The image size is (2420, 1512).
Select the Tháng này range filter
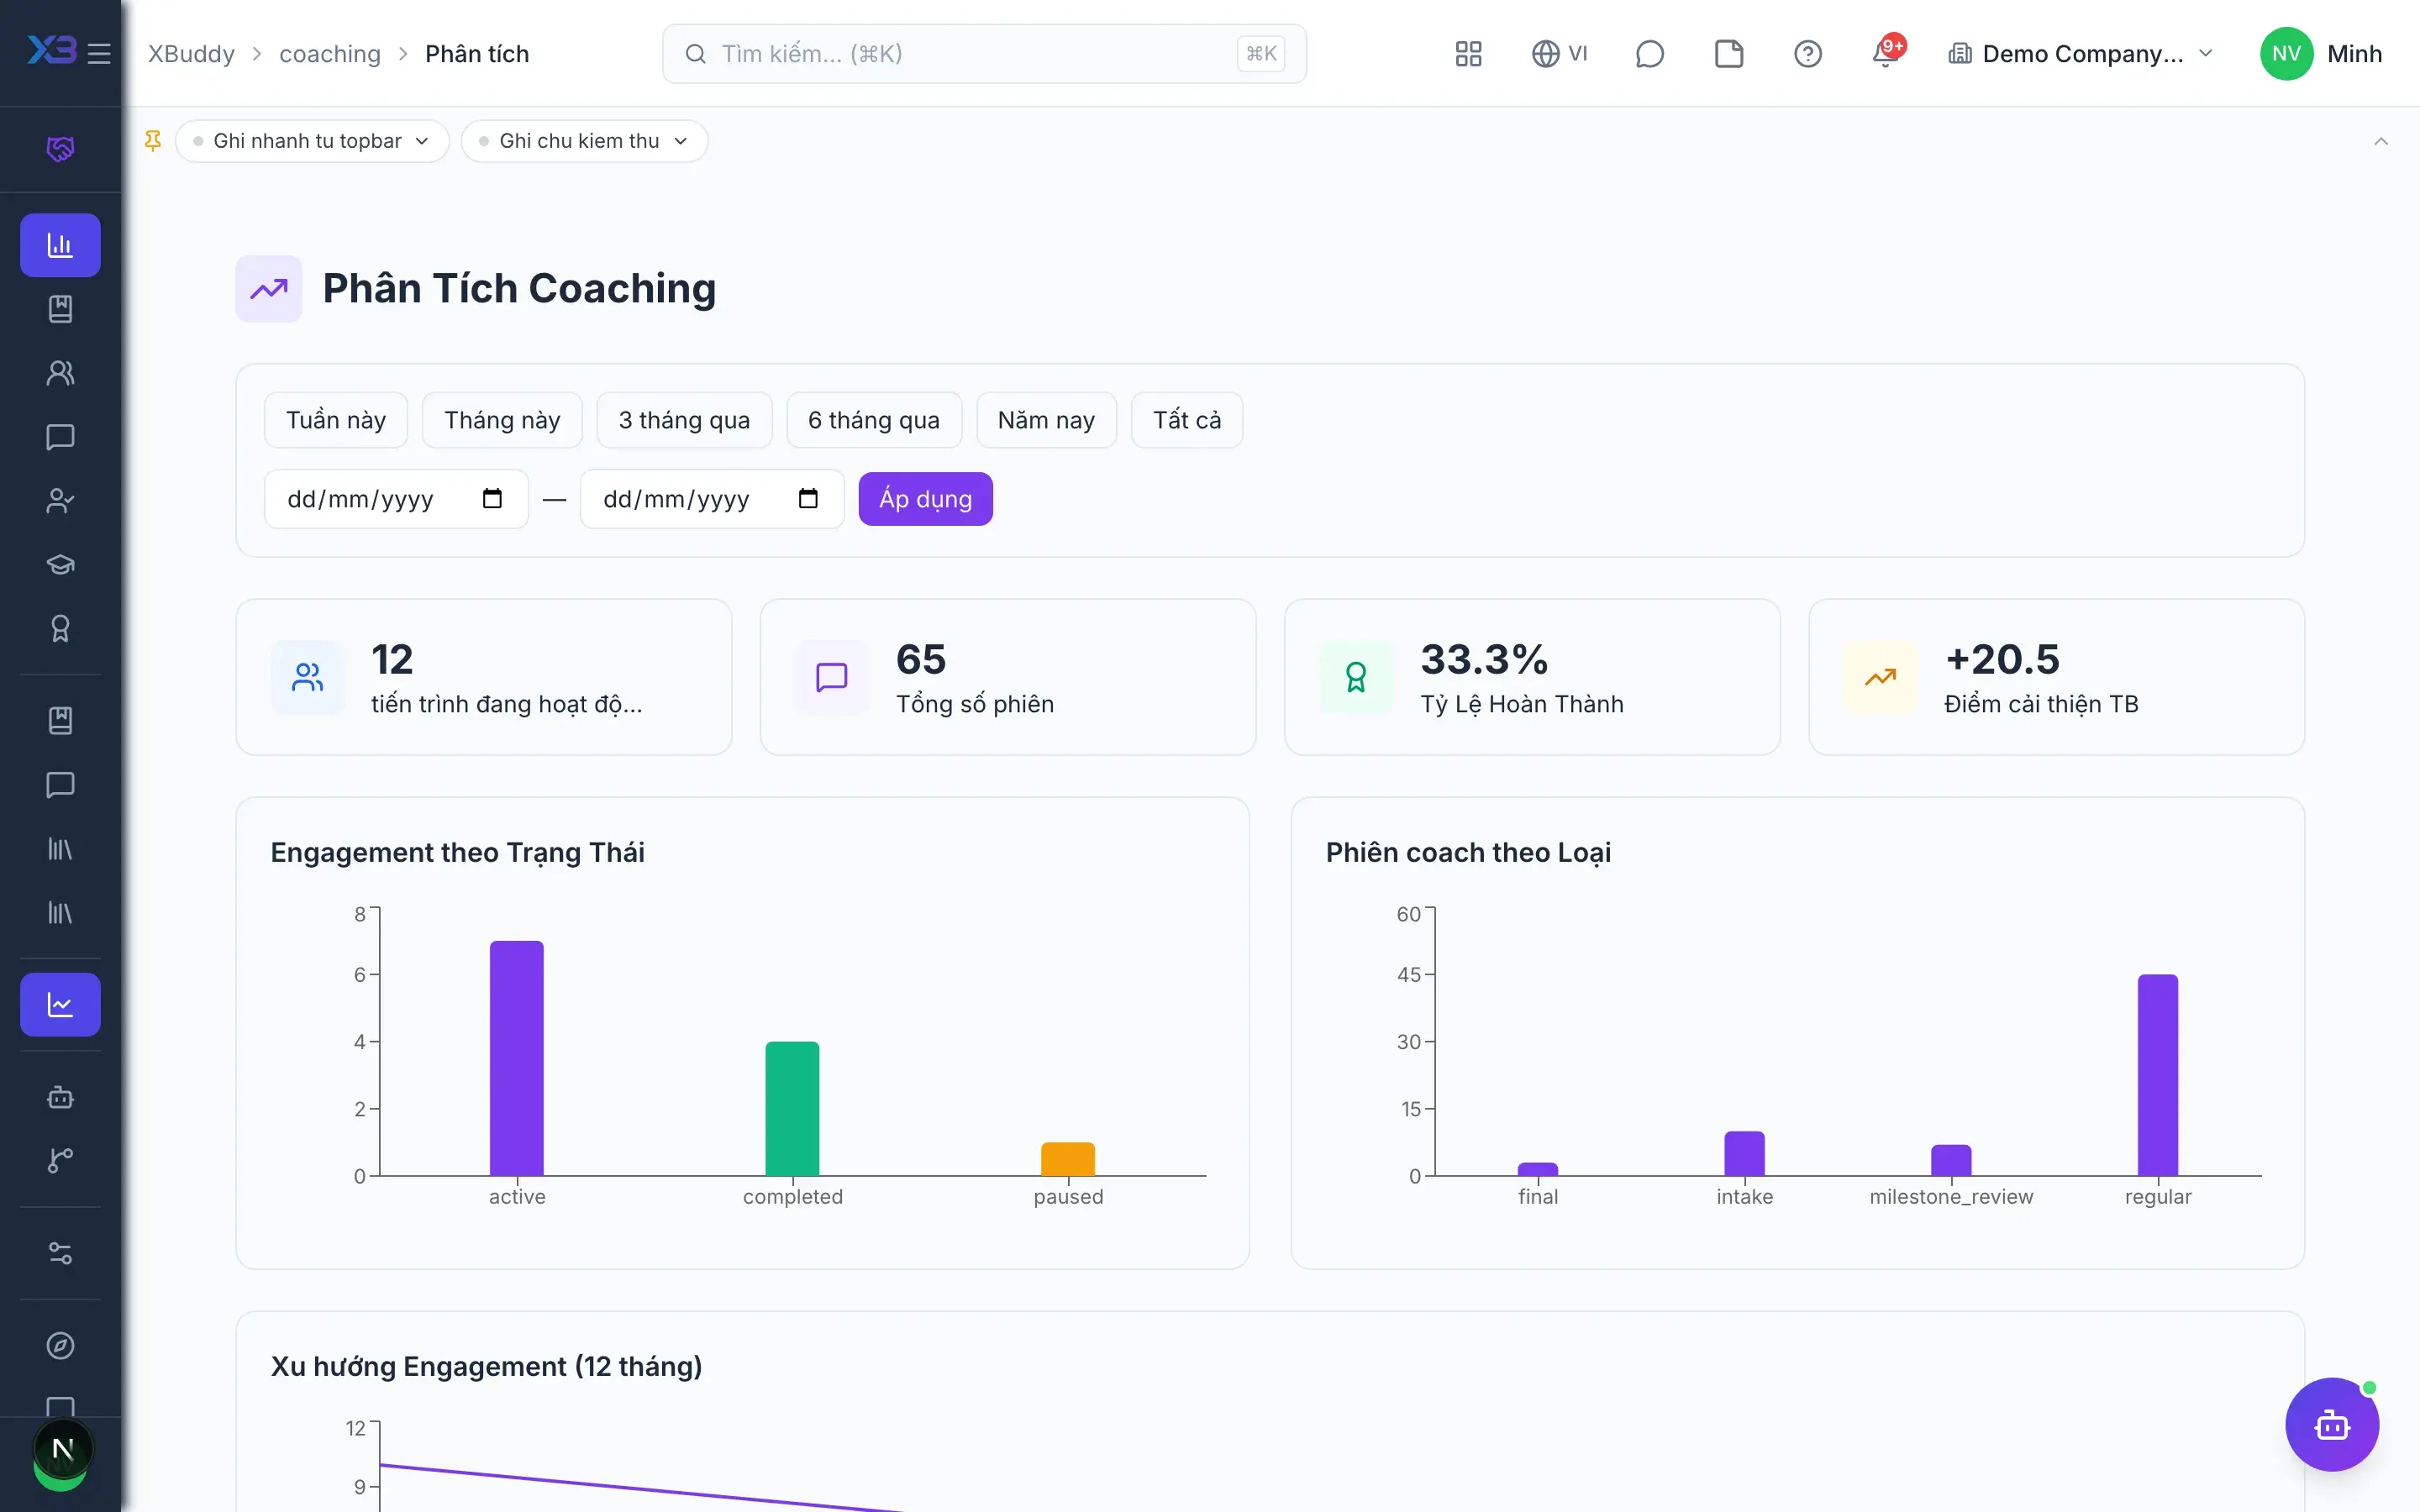502,420
